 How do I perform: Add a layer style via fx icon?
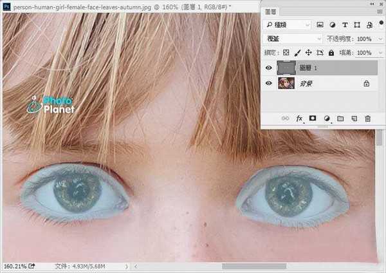point(300,118)
